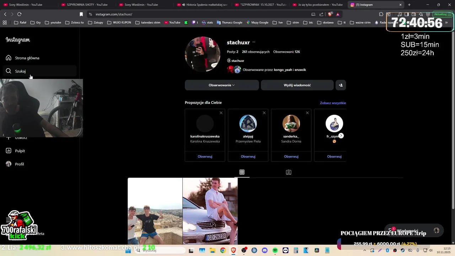Switch to the tagged photos tab
Image resolution: width=455 pixels, height=256 pixels.
tap(289, 172)
